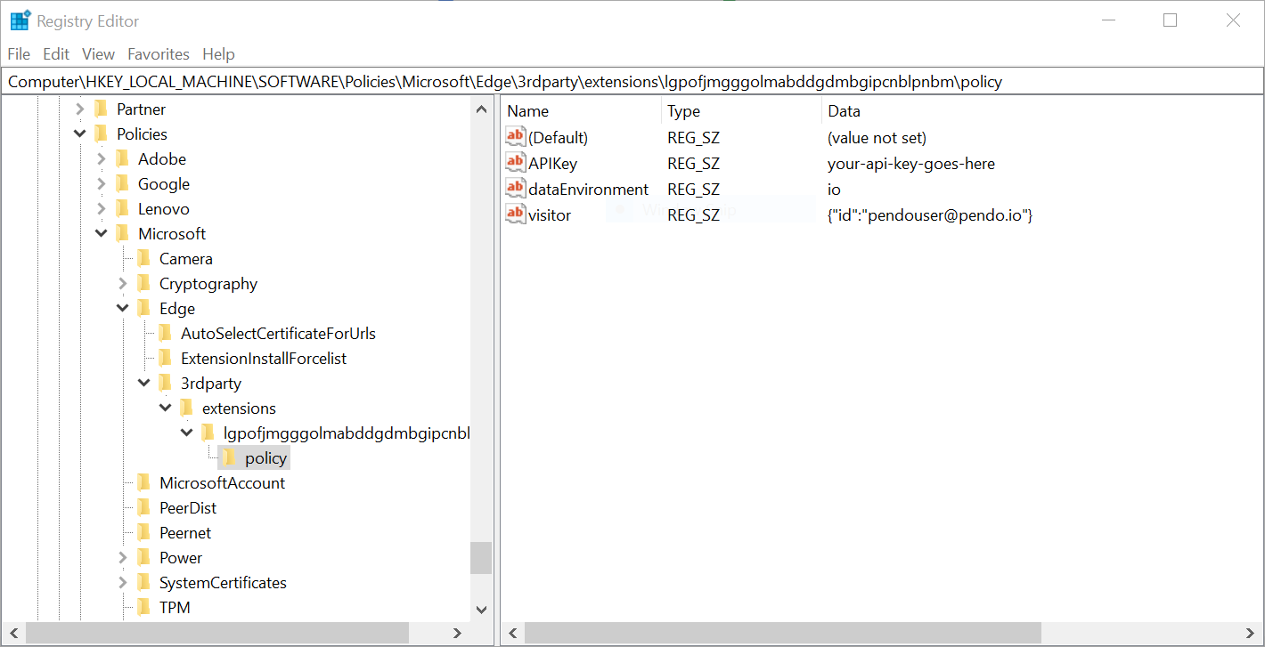The height and width of the screenshot is (647, 1265).
Task: Click the values pane horizontal scrollbar thumb
Action: click(x=782, y=633)
